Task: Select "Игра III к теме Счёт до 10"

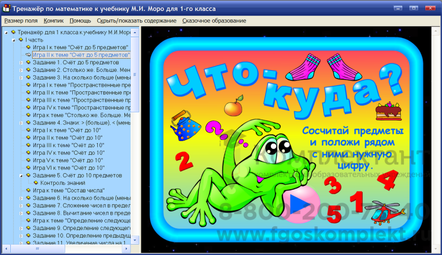Action: click(x=68, y=145)
